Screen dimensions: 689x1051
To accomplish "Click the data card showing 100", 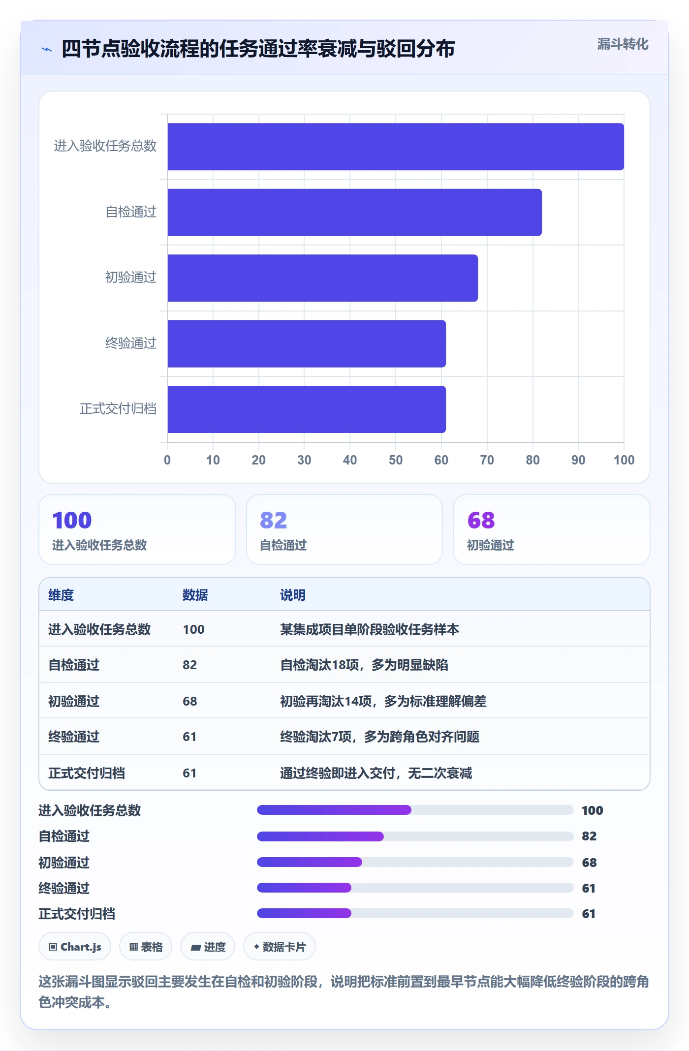I will 137,529.
